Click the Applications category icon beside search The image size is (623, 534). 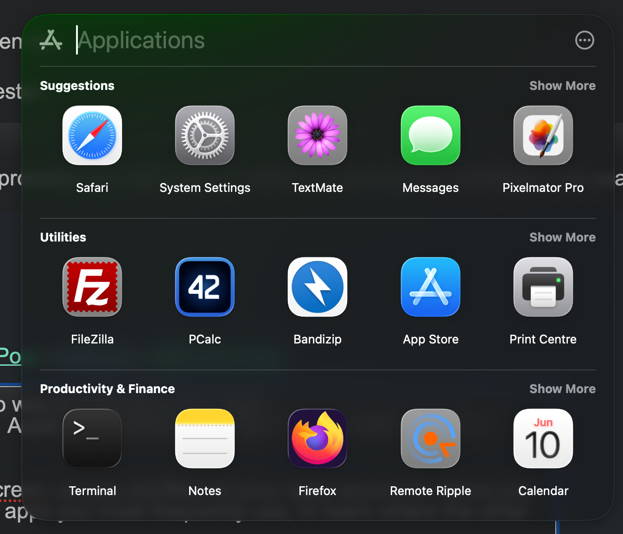click(51, 40)
